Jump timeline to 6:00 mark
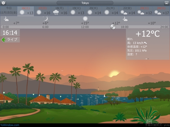This screenshot has width=170, height=127. (45, 27)
